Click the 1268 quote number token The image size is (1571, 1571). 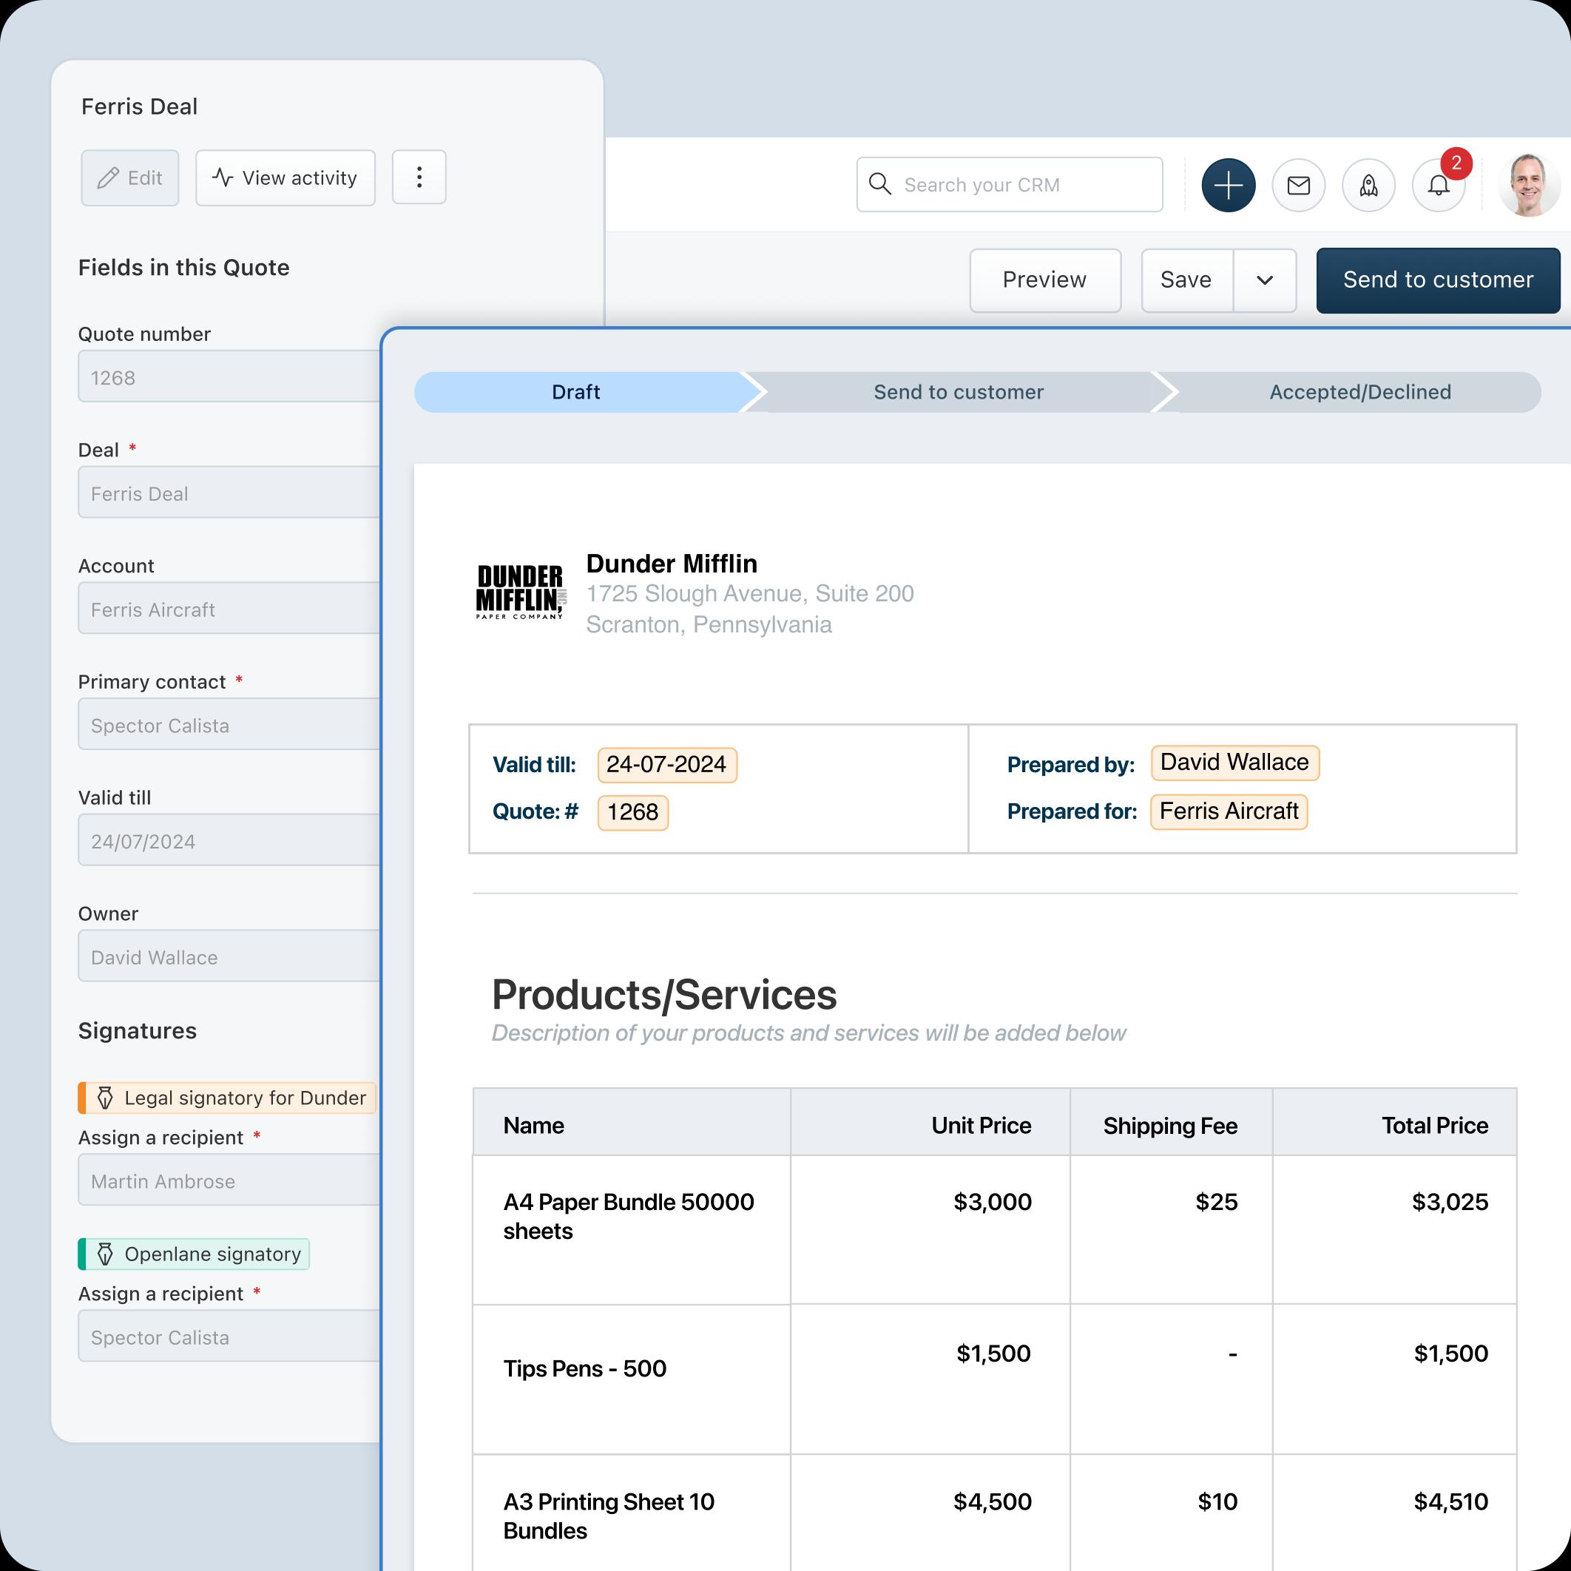click(632, 812)
